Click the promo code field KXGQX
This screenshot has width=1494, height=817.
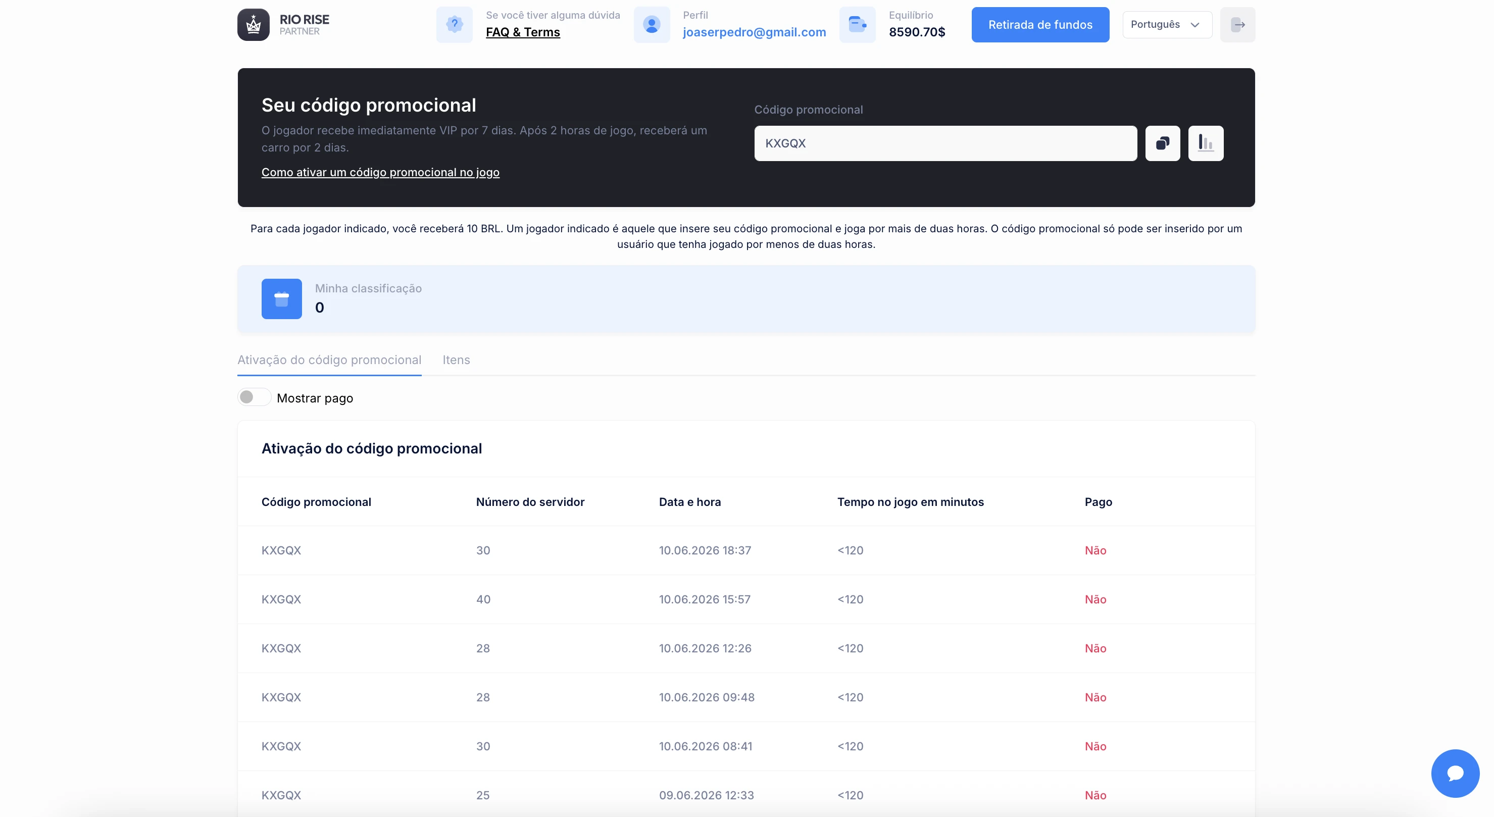click(x=945, y=143)
